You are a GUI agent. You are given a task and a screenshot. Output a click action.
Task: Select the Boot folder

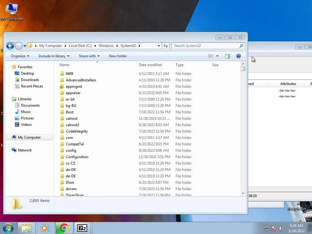[70, 112]
